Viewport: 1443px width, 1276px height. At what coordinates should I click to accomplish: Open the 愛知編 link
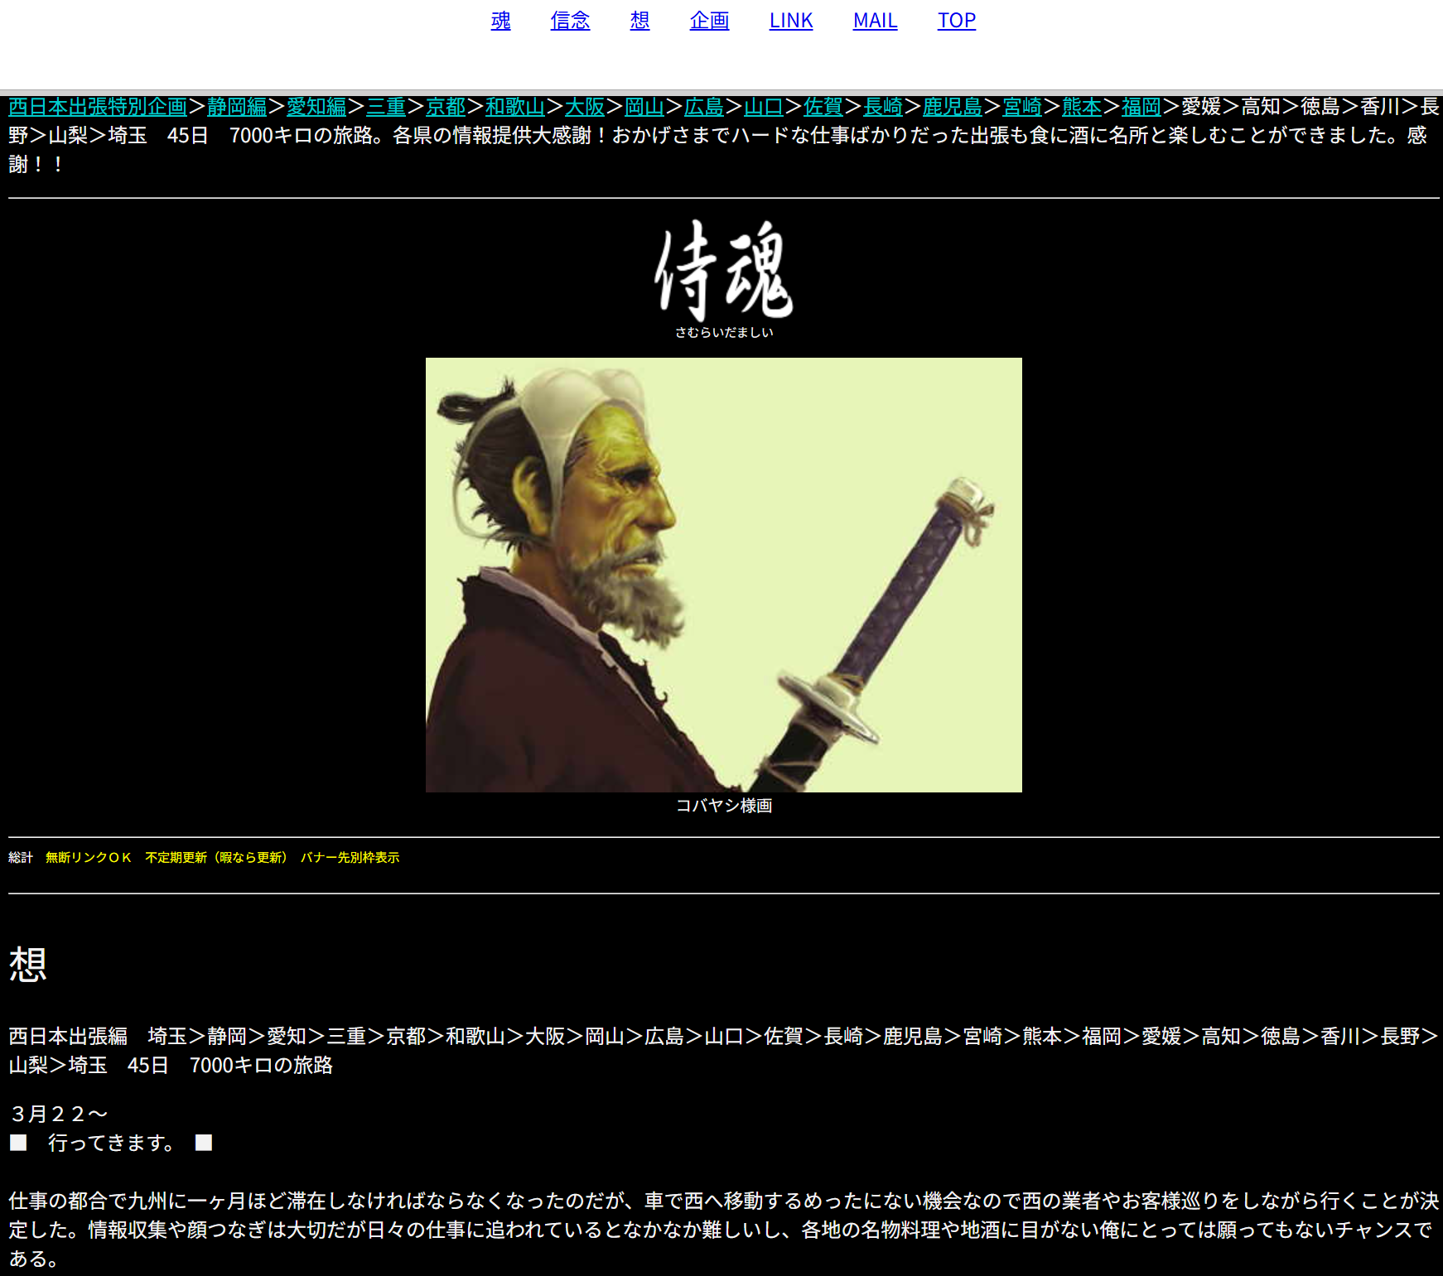[316, 107]
